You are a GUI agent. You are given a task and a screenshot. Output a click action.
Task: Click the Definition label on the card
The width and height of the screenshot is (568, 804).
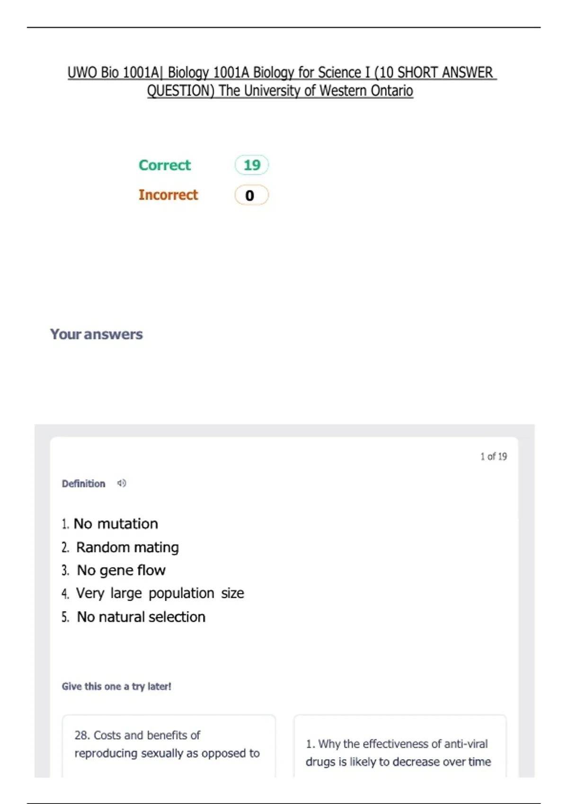click(83, 484)
